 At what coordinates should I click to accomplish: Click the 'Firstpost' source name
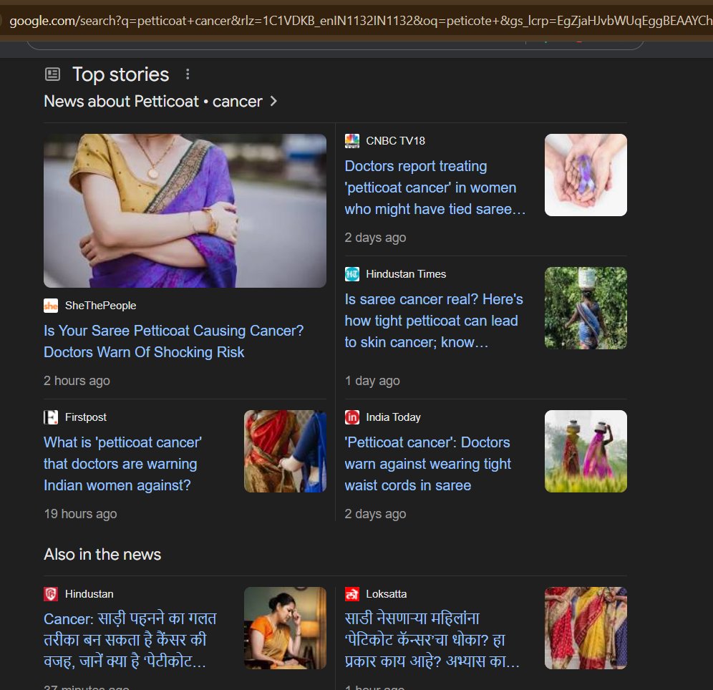(x=85, y=417)
